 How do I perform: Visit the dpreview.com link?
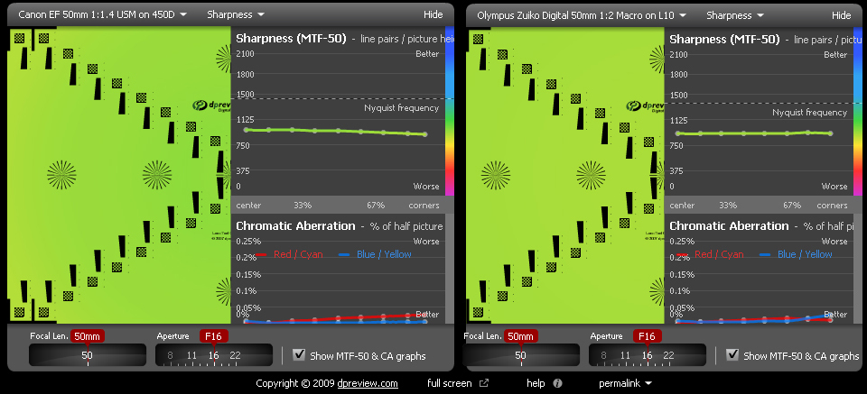coord(368,383)
